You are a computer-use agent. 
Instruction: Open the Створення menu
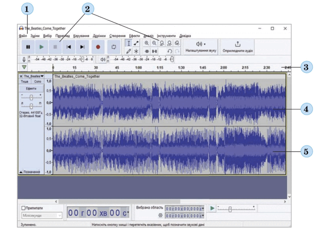pos(117,36)
